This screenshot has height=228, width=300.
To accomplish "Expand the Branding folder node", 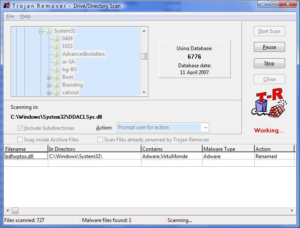I will pos(49,85).
